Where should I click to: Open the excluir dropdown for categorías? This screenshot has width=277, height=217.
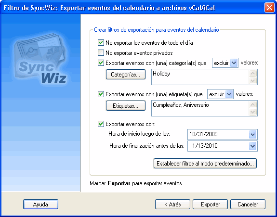tap(234, 63)
